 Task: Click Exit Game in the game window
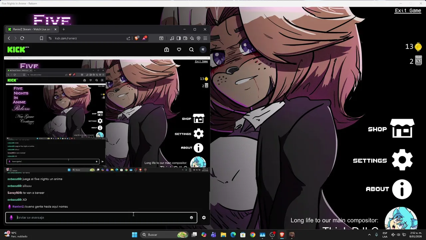click(408, 10)
